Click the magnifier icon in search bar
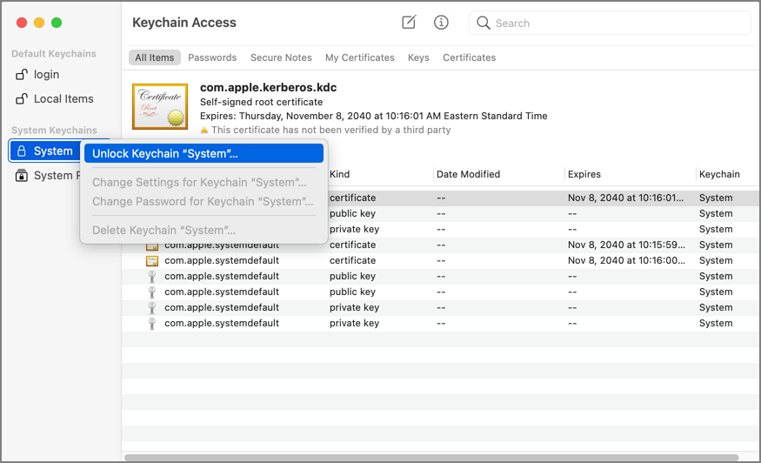The width and height of the screenshot is (761, 463). tap(484, 23)
